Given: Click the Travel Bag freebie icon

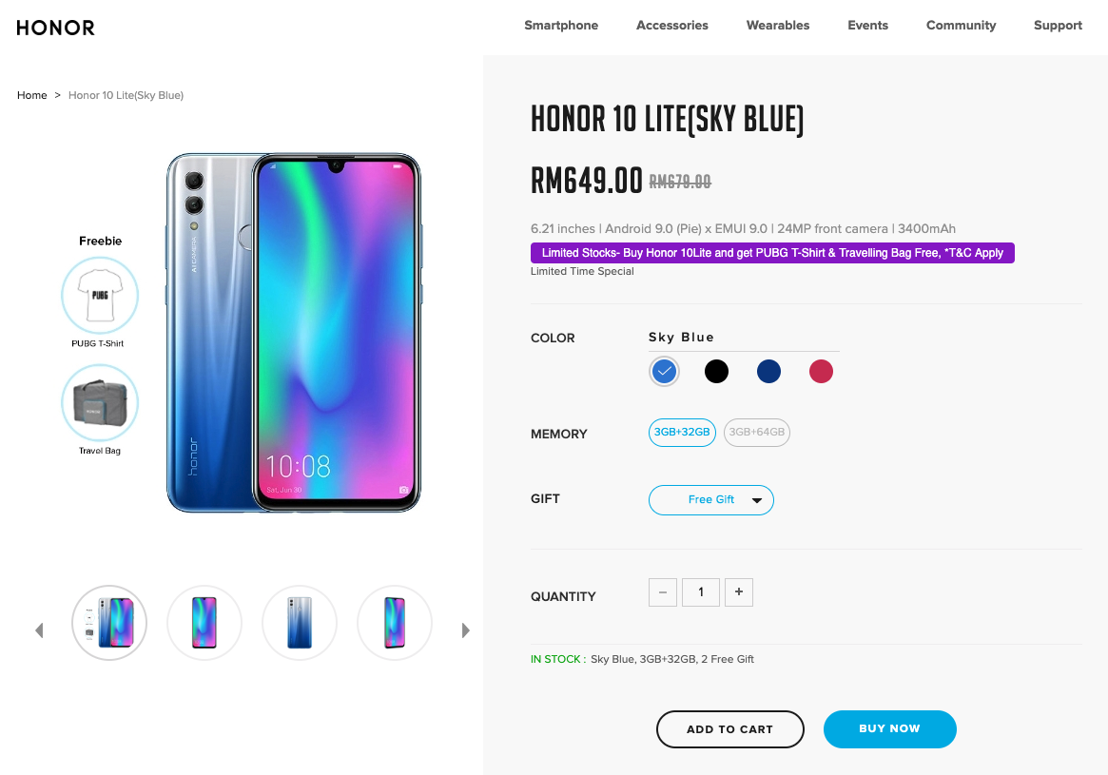Looking at the screenshot, I should point(100,402).
